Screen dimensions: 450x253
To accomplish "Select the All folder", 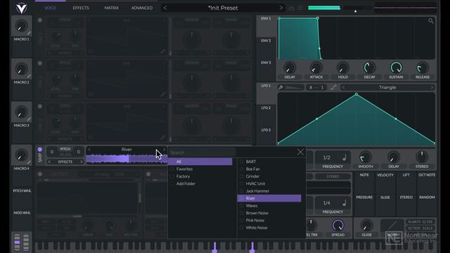I will pyautogui.click(x=200, y=162).
